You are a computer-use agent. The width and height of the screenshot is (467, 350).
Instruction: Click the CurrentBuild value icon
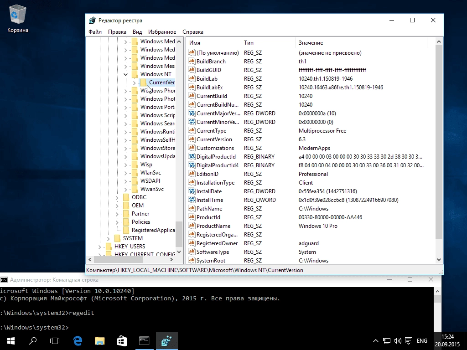[192, 96]
